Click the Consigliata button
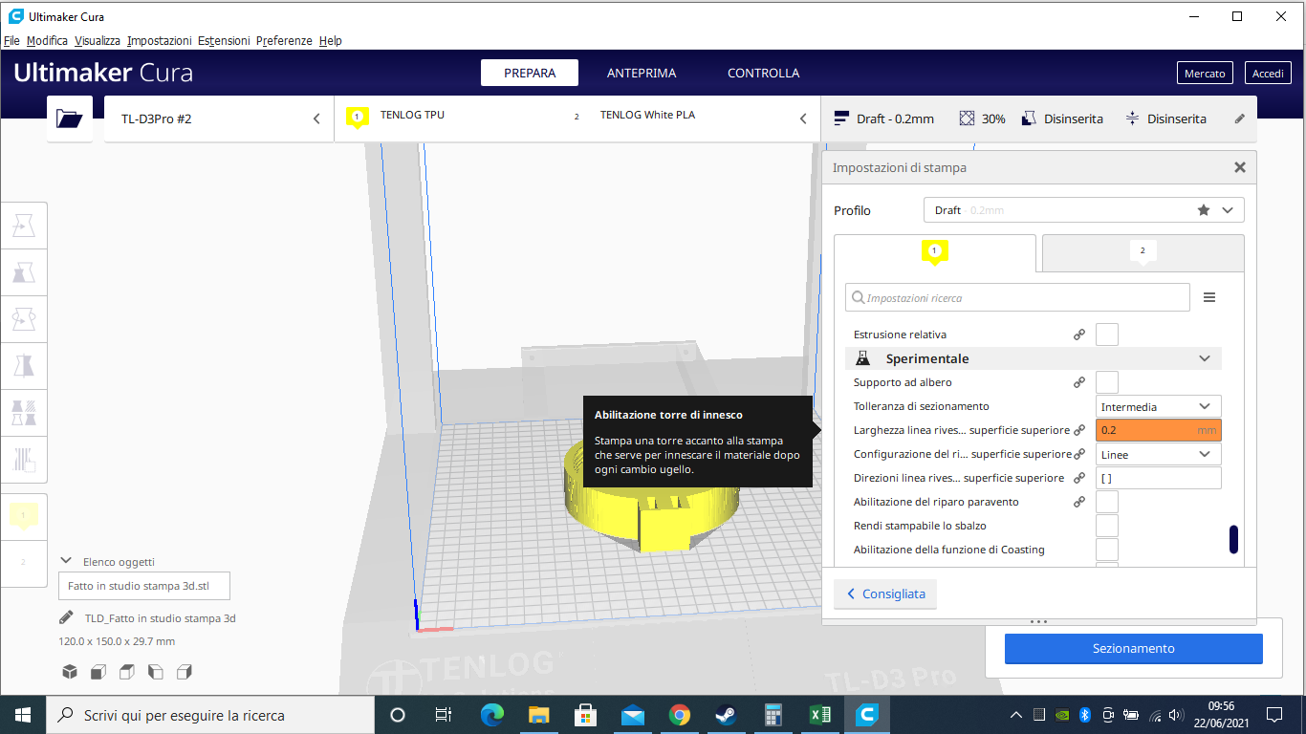This screenshot has width=1306, height=734. [x=885, y=594]
